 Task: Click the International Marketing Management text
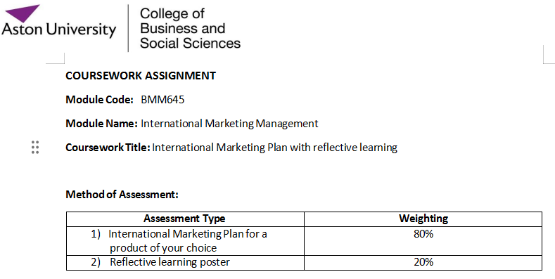229,124
